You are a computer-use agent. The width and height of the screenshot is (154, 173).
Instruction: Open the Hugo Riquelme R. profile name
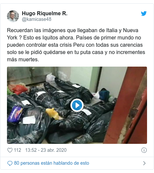45,13
